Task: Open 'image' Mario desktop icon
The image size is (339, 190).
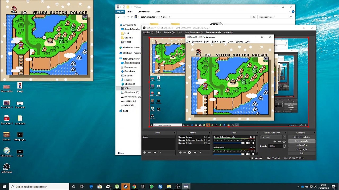Action: [20, 87]
